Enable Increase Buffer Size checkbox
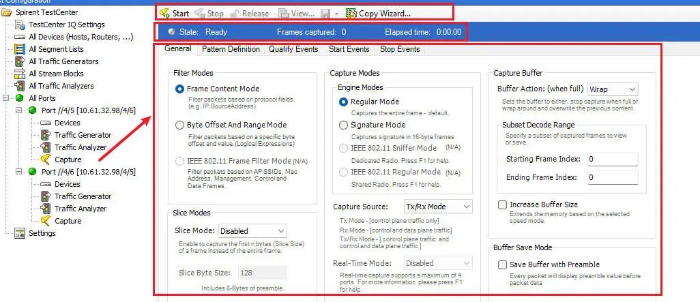 pos(503,205)
